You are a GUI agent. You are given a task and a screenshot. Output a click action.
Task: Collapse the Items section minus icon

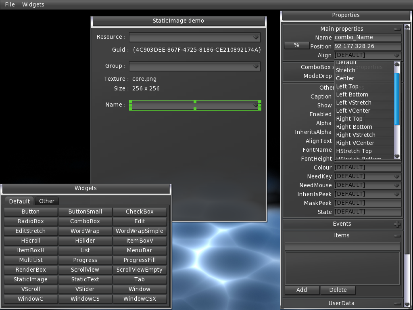click(397, 236)
